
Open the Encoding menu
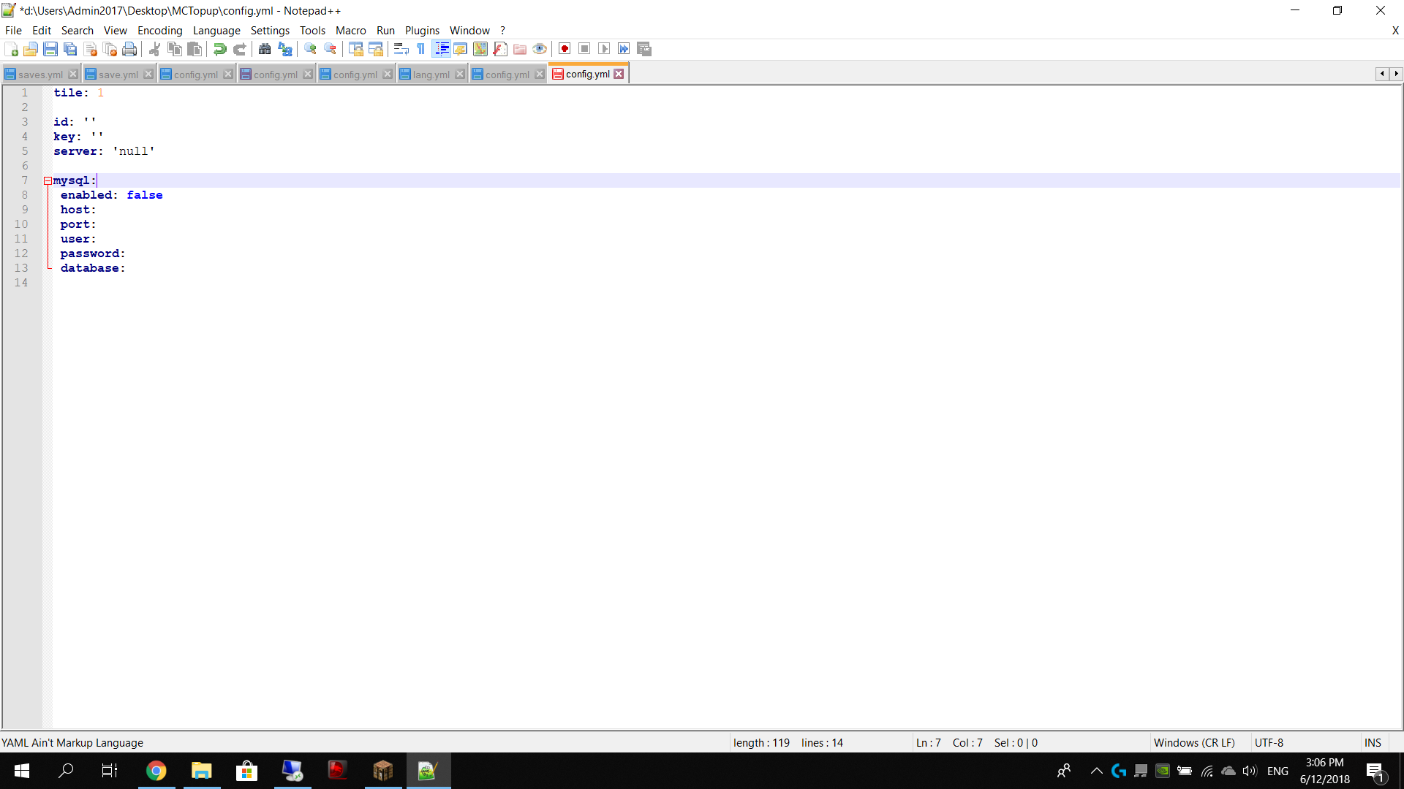(x=159, y=30)
